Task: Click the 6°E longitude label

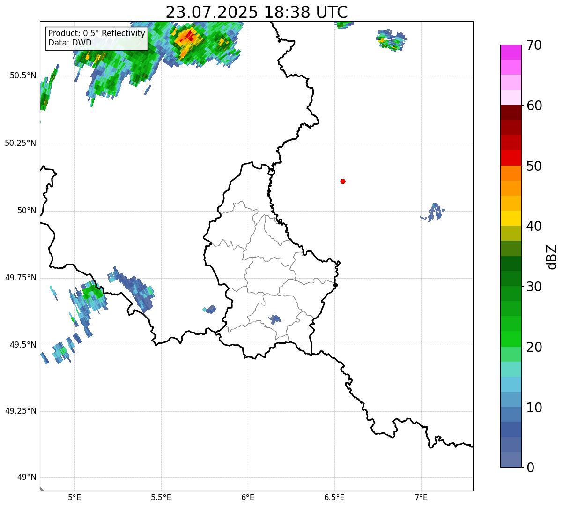Action: [248, 498]
